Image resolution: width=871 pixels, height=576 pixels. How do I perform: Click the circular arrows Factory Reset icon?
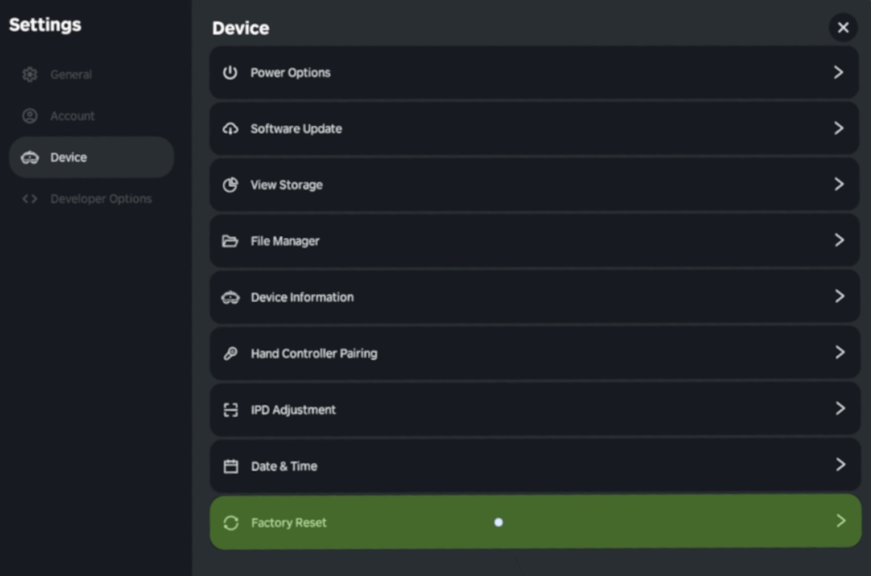click(x=231, y=522)
